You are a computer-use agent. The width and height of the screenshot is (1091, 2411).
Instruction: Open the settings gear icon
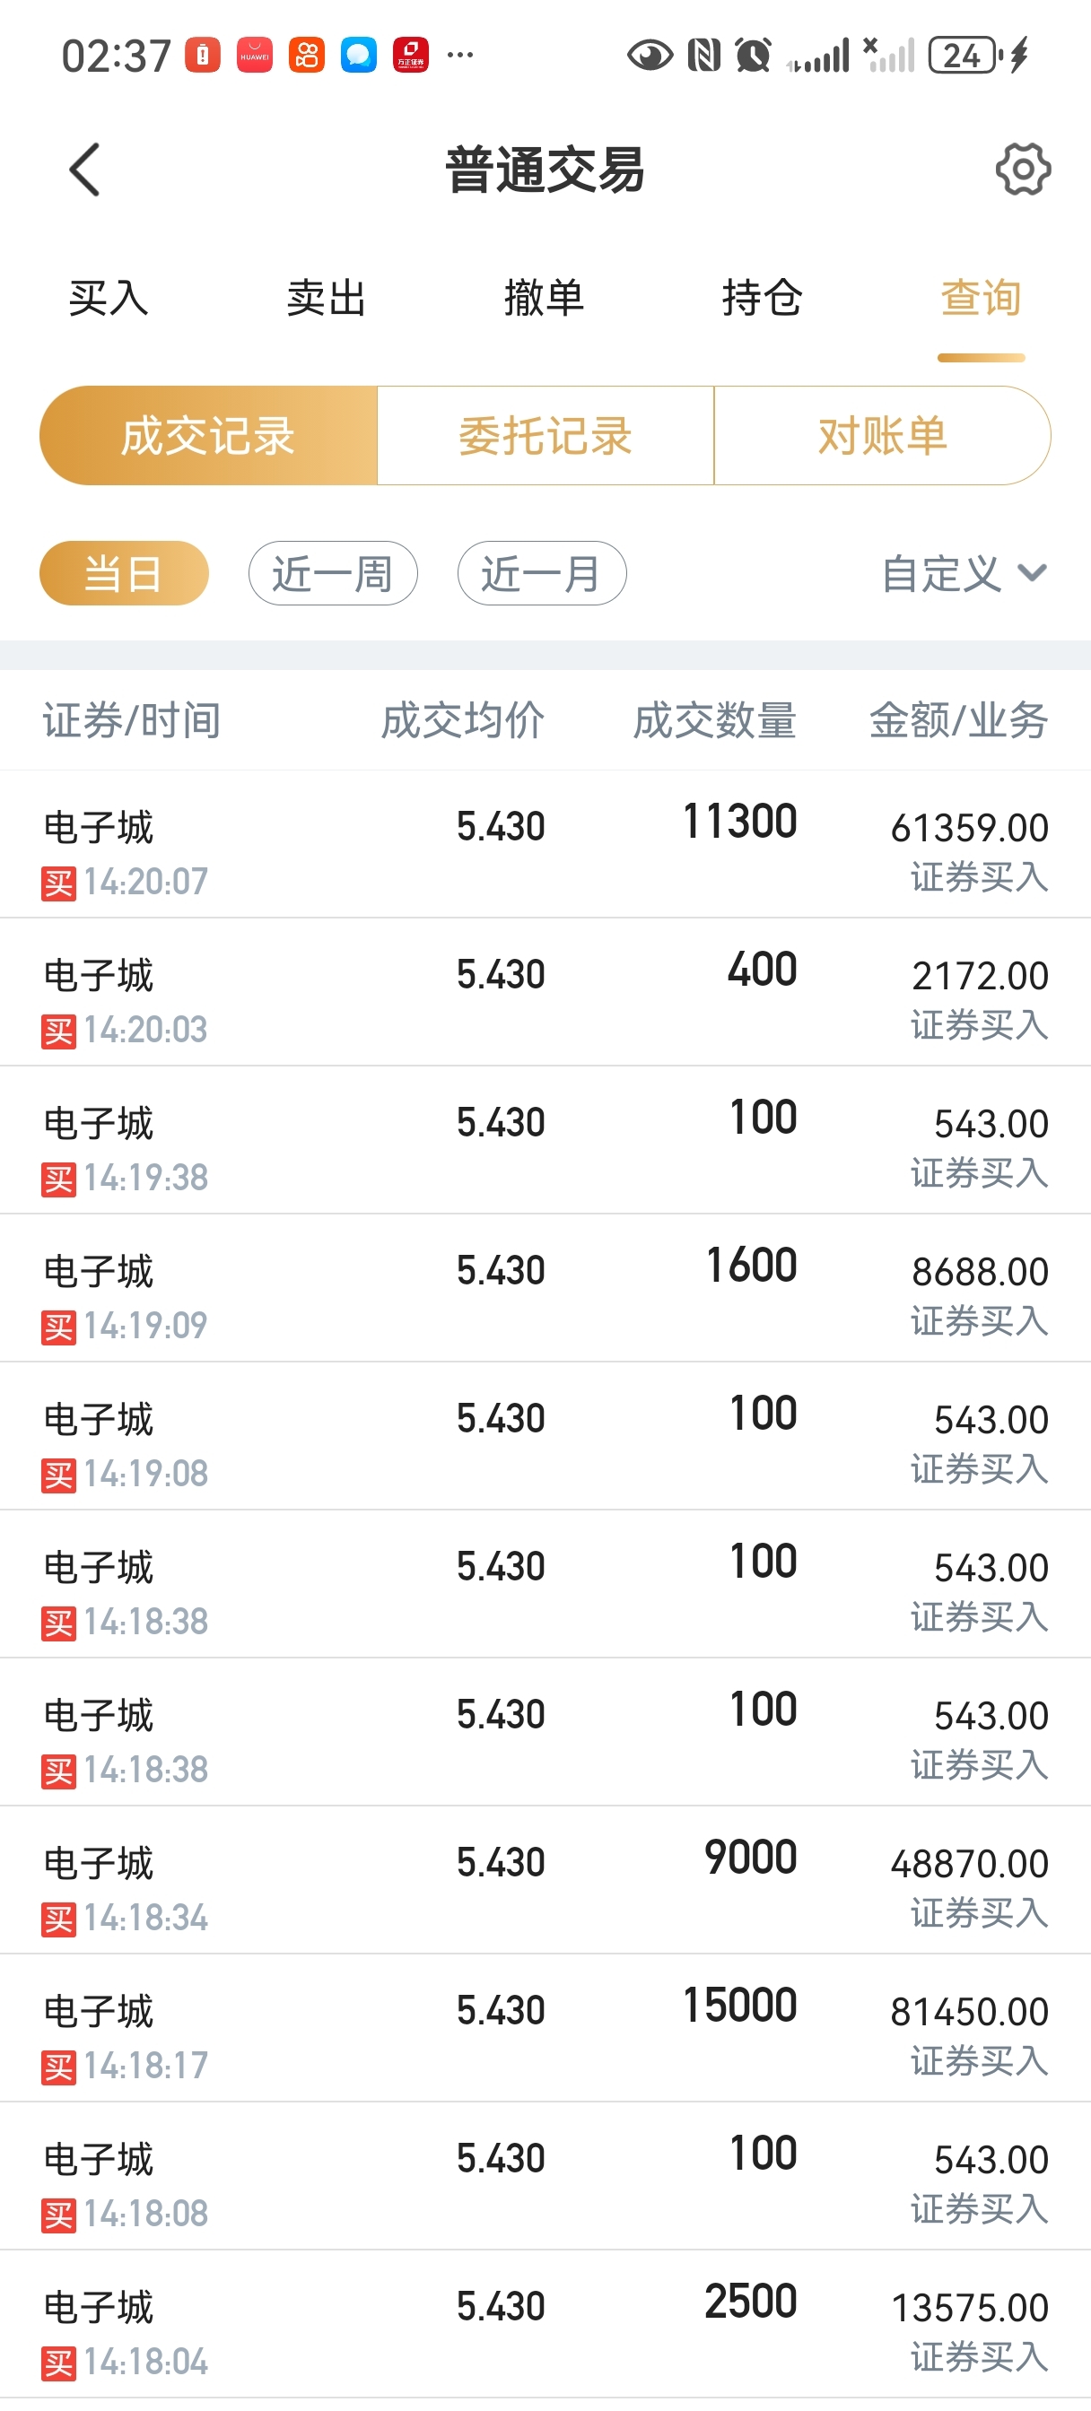click(1023, 170)
